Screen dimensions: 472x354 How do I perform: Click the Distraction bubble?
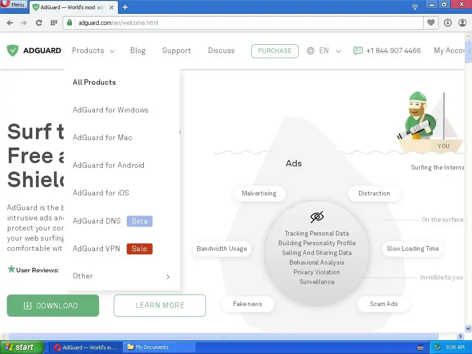(374, 193)
